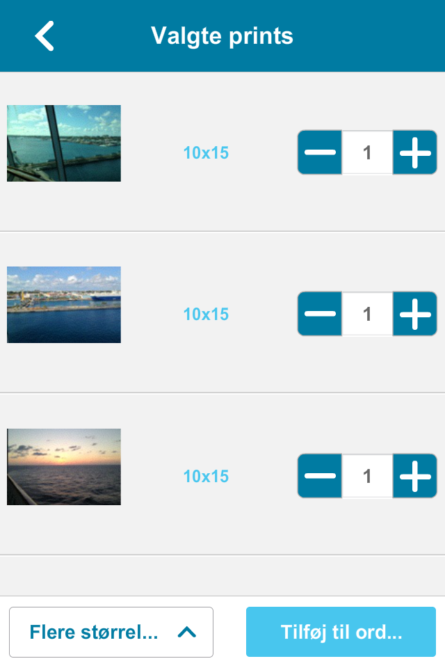This screenshot has height=668, width=445.
Task: Select quantity field of second photo
Action: pyautogui.click(x=367, y=314)
